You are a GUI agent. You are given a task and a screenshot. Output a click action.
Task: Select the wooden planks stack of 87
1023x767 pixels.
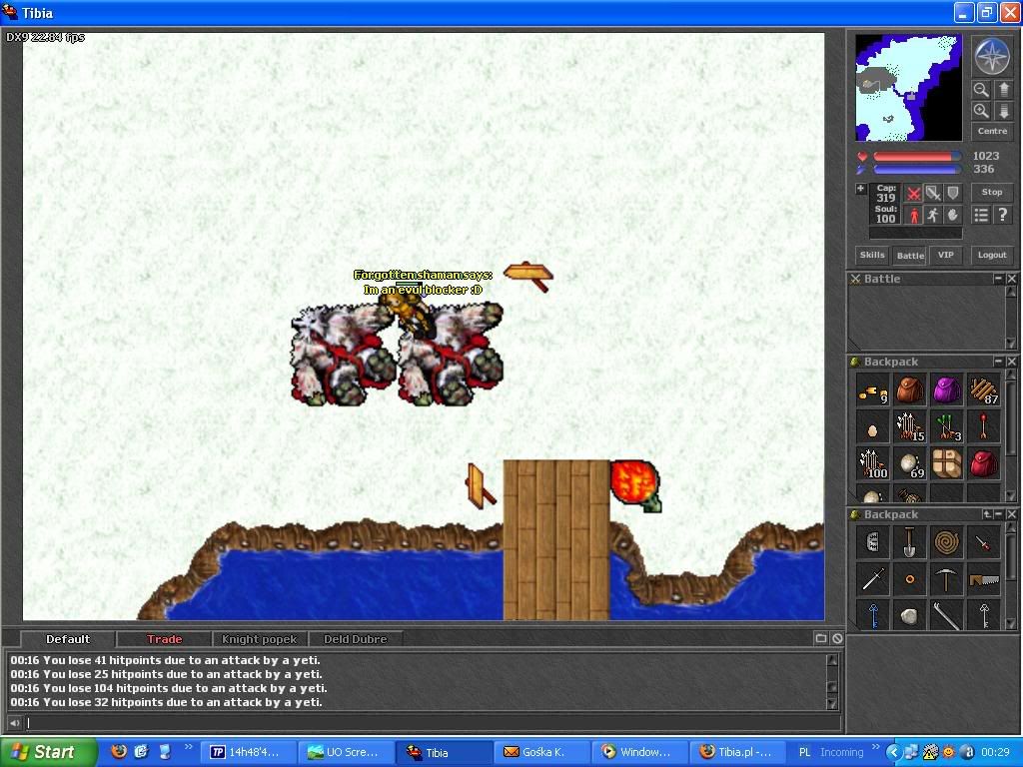[983, 391]
